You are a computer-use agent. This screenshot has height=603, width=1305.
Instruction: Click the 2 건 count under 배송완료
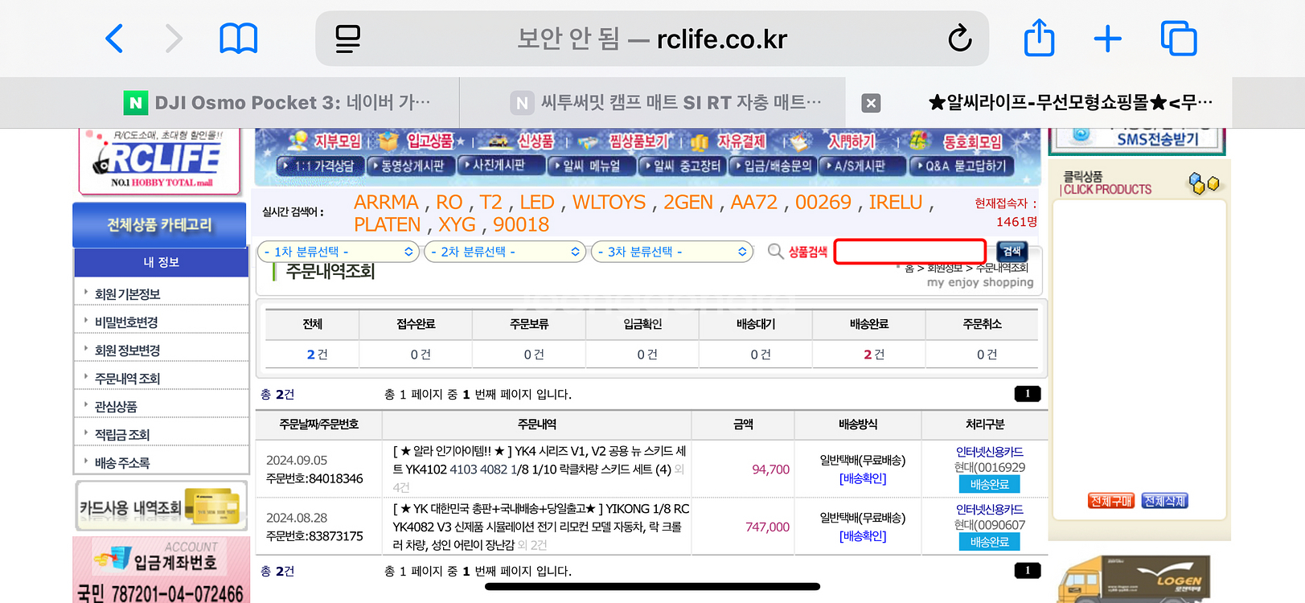pyautogui.click(x=874, y=355)
